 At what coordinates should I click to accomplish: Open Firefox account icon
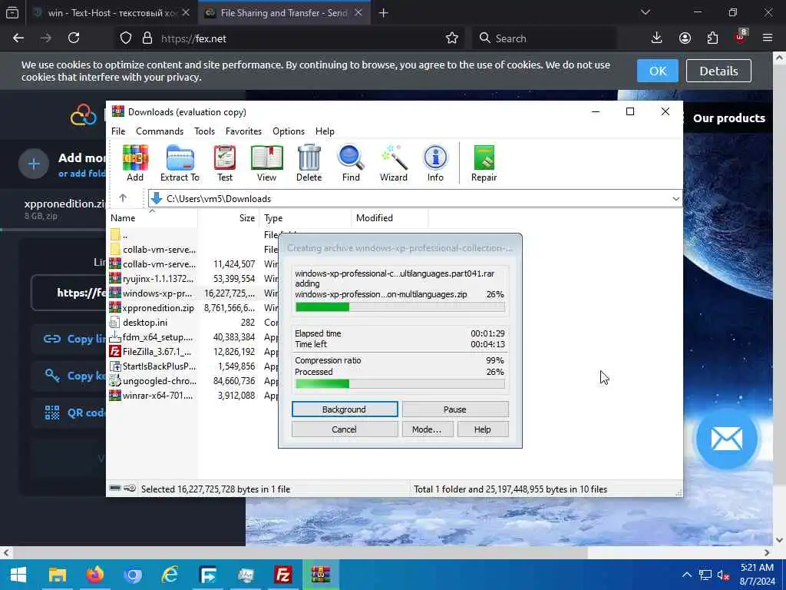(685, 38)
